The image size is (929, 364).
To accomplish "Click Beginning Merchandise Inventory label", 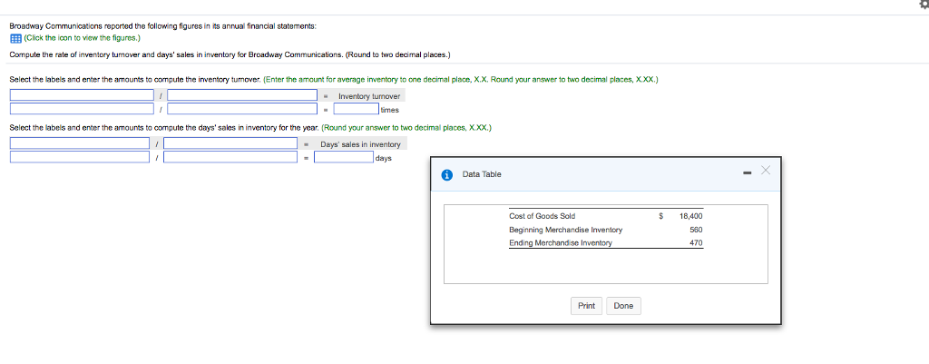I will coord(566,230).
